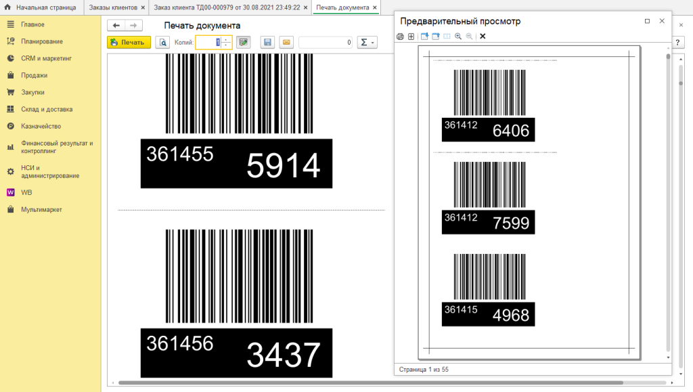The width and height of the screenshot is (693, 392).
Task: Save the document with the floppy disk icon
Action: point(267,43)
